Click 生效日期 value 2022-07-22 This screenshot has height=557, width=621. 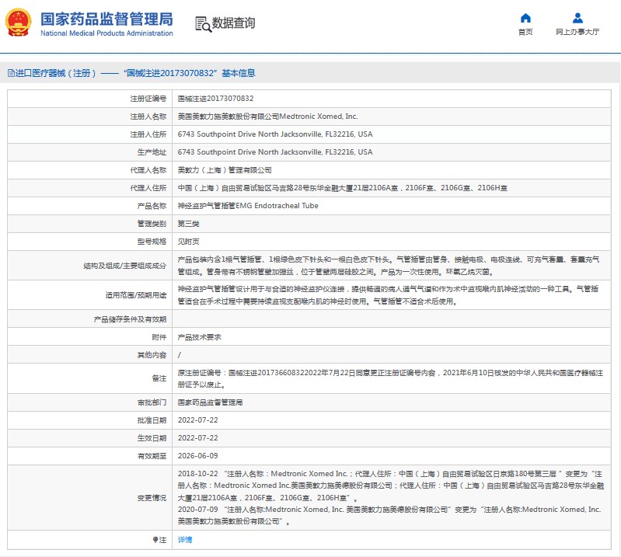click(197, 438)
